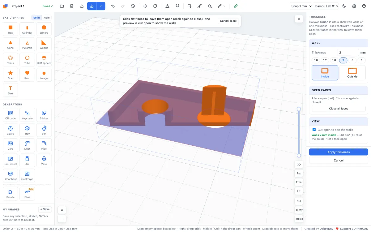
Task: Open help with the question mark icon
Action: click(x=364, y=6)
